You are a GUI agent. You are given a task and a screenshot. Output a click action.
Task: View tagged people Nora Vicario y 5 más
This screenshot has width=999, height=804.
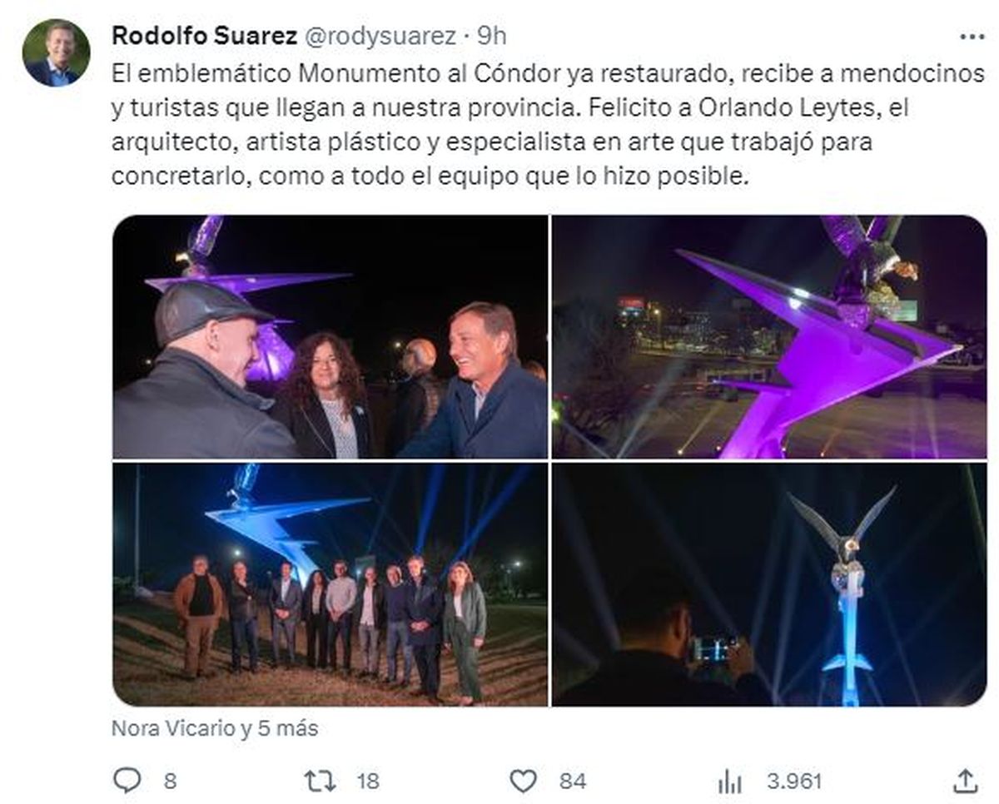tap(215, 728)
